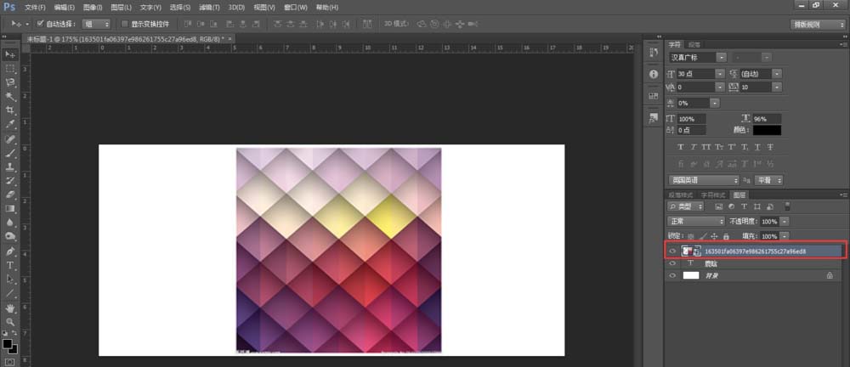Image resolution: width=850 pixels, height=367 pixels.
Task: Switch to the 段落 panel tab
Action: coord(694,43)
